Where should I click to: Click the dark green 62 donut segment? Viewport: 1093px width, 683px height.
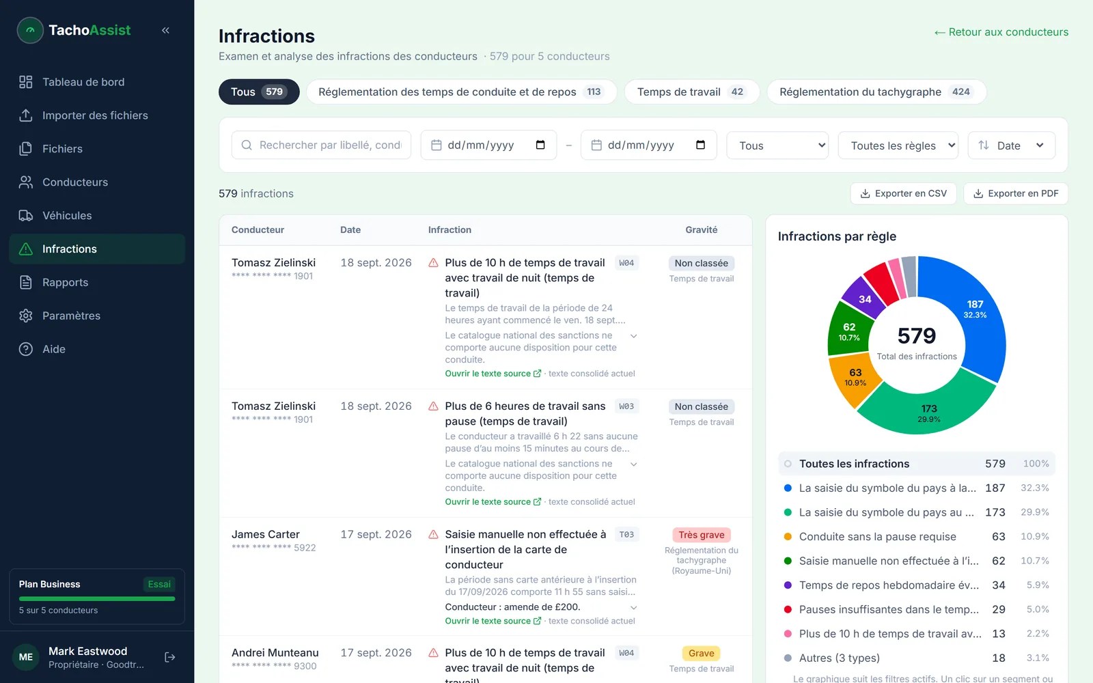[848, 331]
